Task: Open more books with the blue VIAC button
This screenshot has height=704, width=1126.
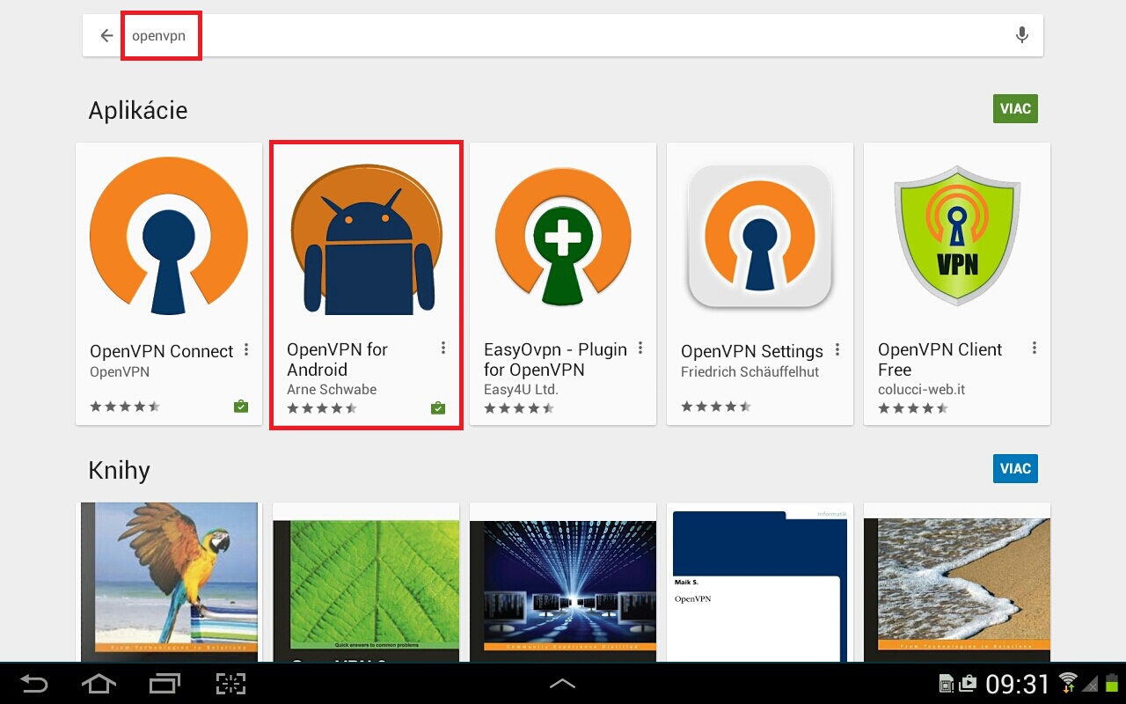Action: [x=1015, y=468]
